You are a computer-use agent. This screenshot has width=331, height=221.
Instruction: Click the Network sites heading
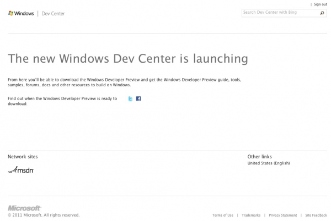pos(23,157)
